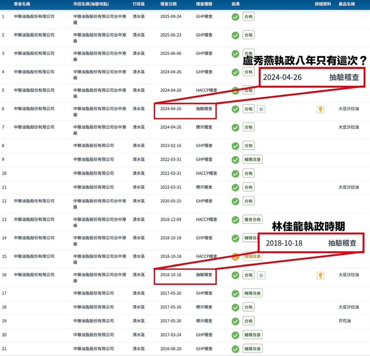The height and width of the screenshot is (356, 370).
Task: Click the download icon in row 6
Action: pos(261,109)
